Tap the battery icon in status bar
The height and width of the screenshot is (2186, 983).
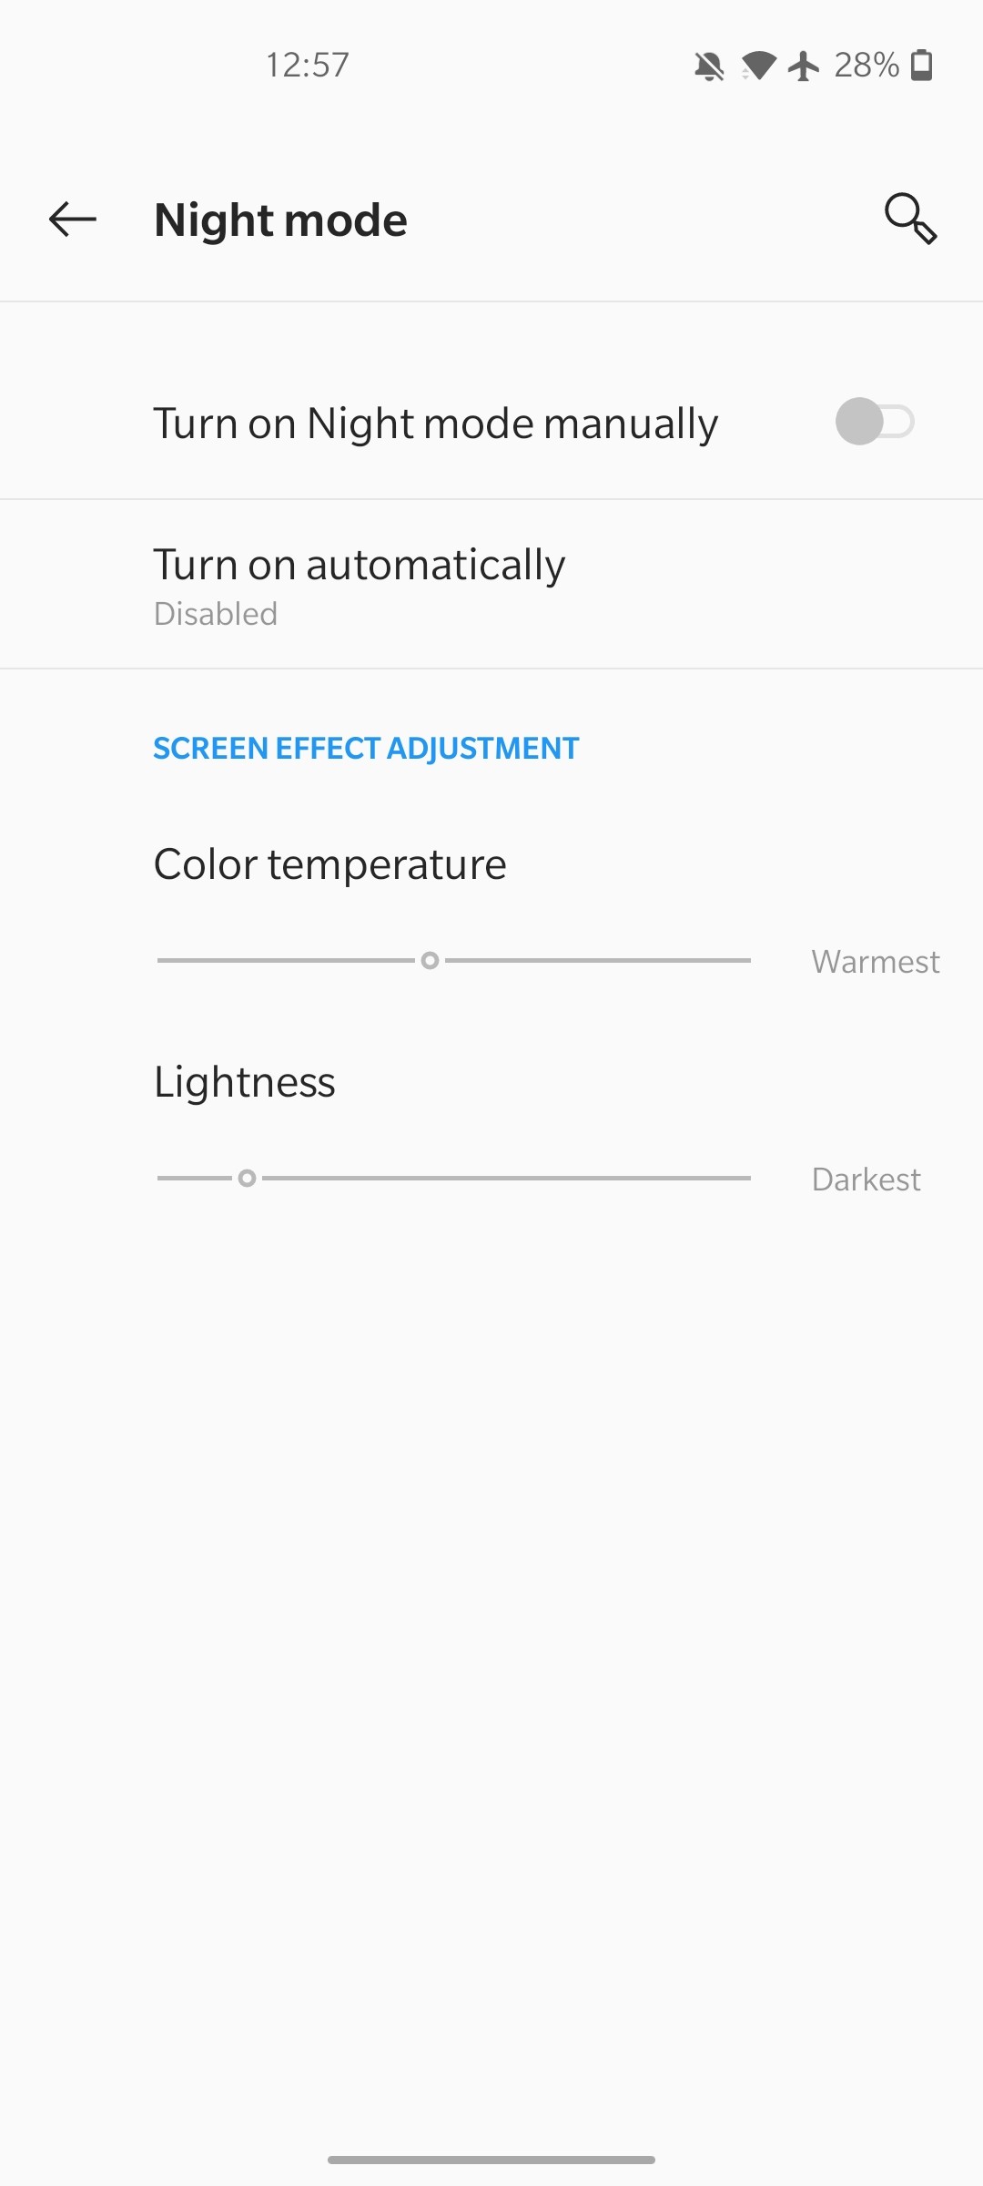(922, 66)
